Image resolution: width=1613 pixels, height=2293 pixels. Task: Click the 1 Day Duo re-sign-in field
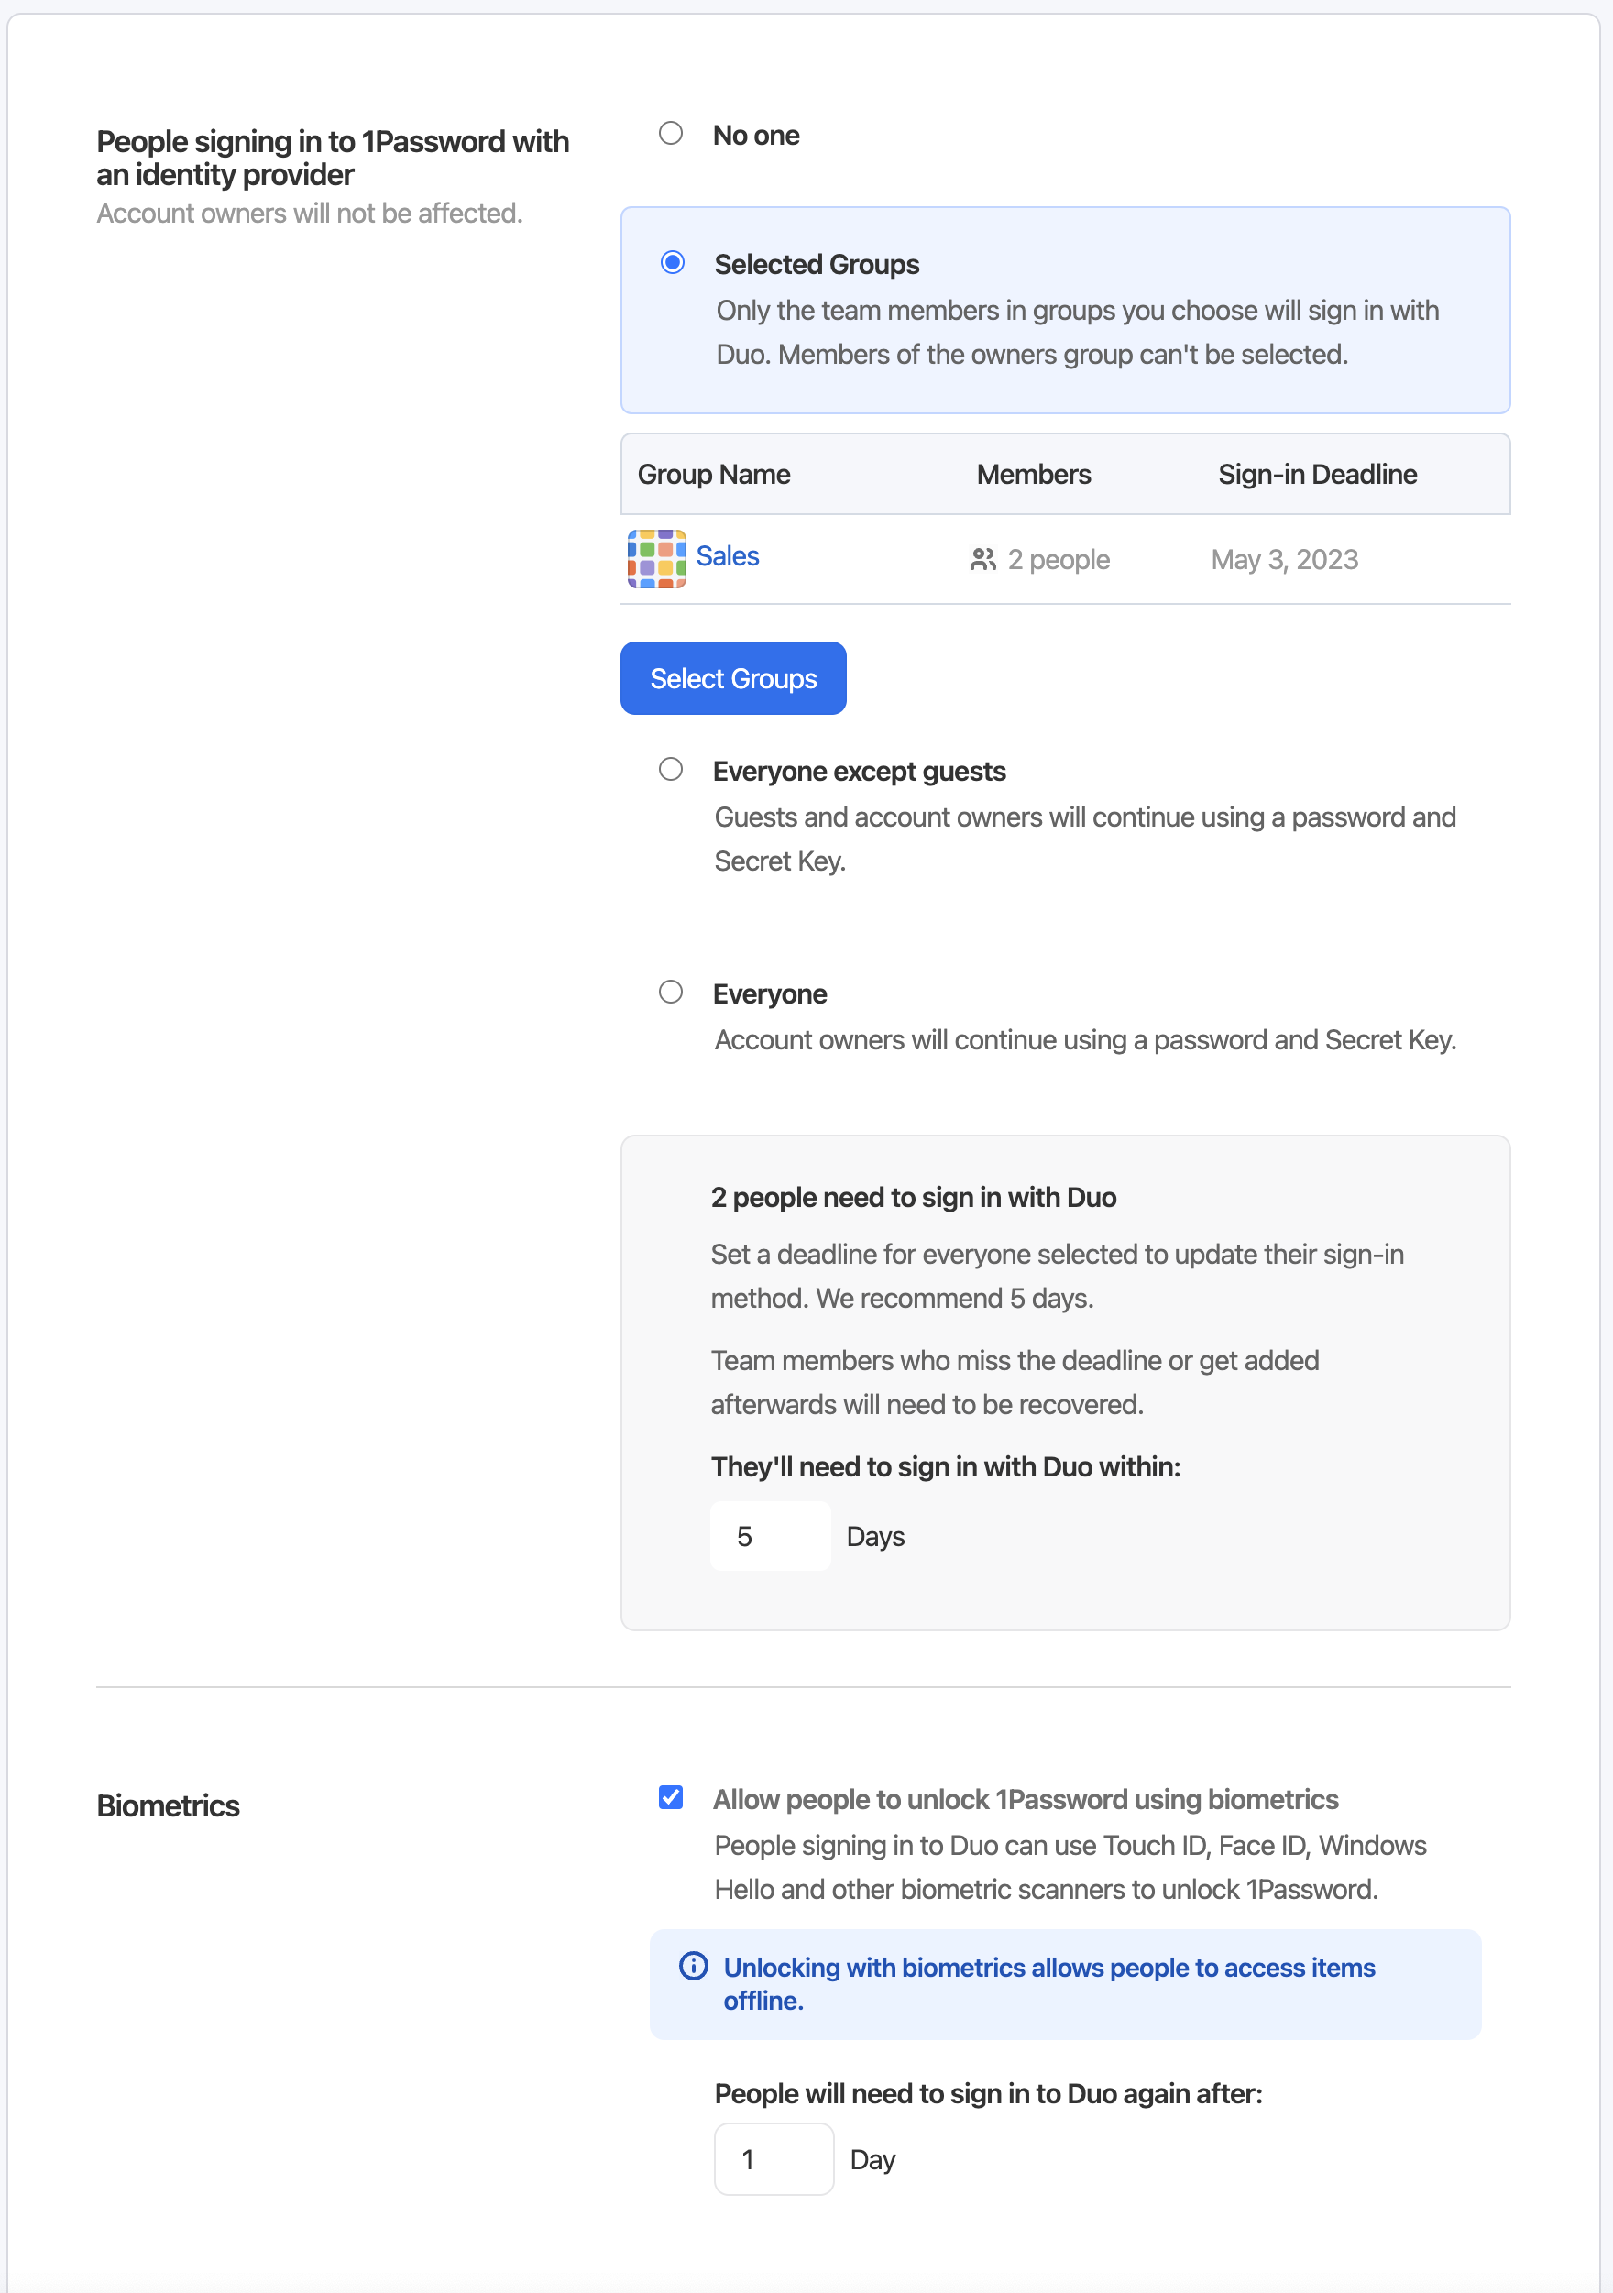773,2159
